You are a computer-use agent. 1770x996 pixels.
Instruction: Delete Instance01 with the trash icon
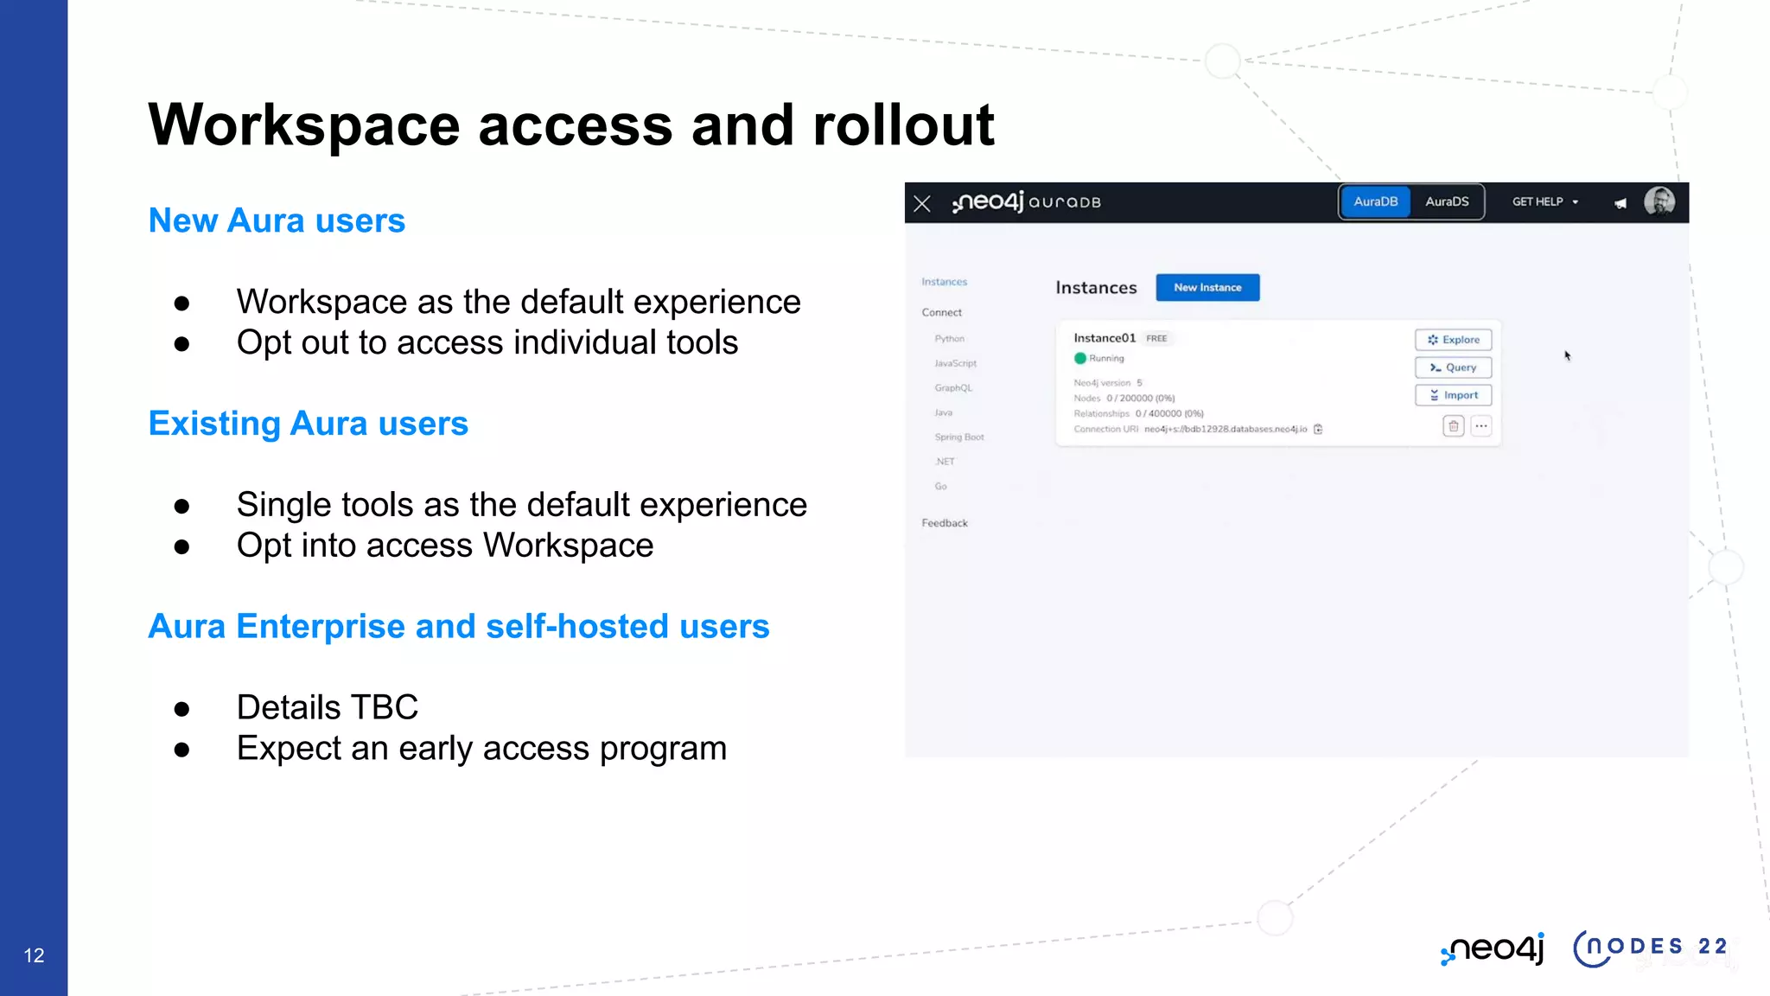pyautogui.click(x=1454, y=426)
